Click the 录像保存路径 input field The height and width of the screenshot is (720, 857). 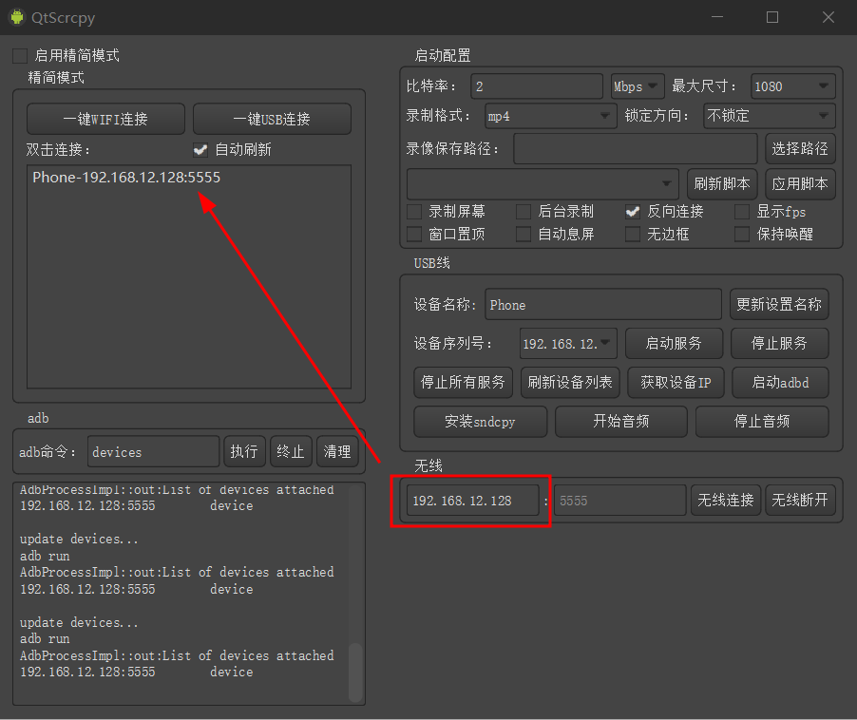635,148
